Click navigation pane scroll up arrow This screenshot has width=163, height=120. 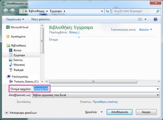coord(42,25)
